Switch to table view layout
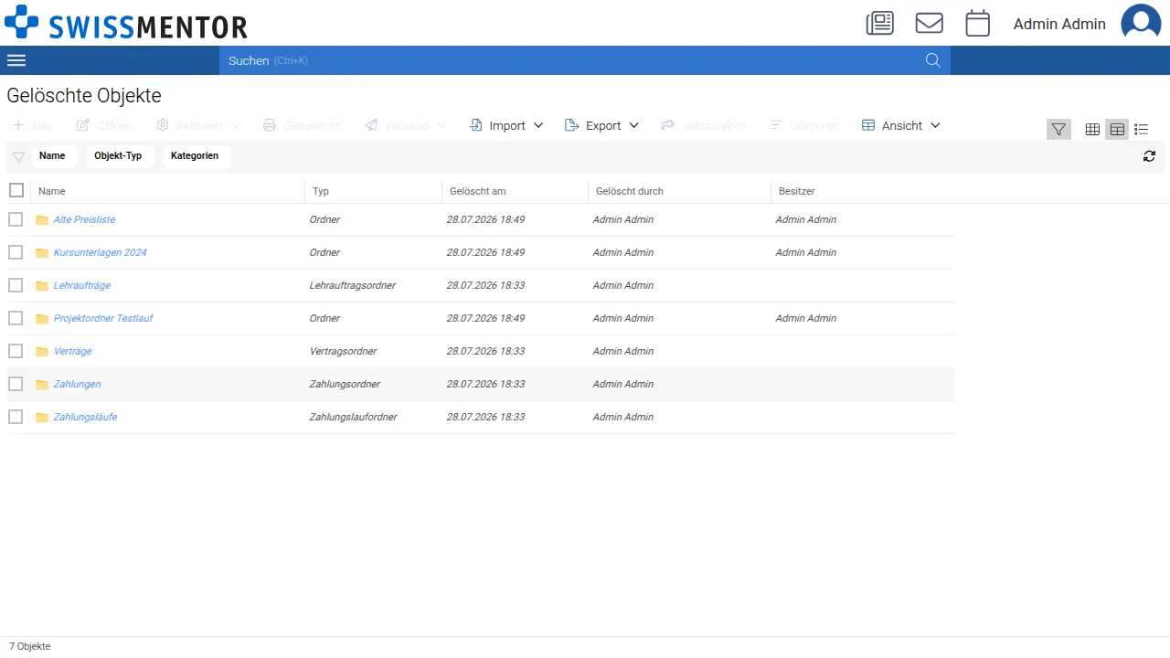Screen dimensions: 1170x658 click(x=1117, y=130)
